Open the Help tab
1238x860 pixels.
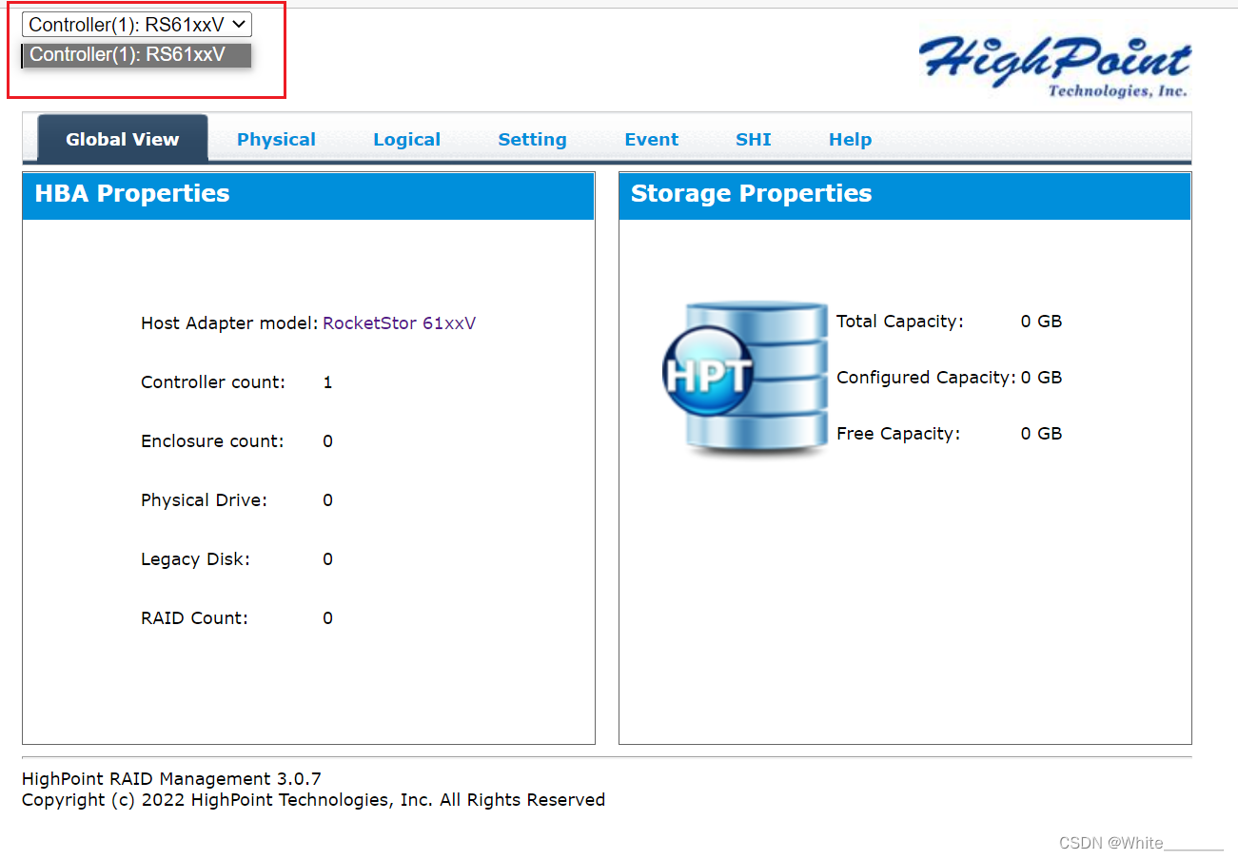[x=850, y=139]
